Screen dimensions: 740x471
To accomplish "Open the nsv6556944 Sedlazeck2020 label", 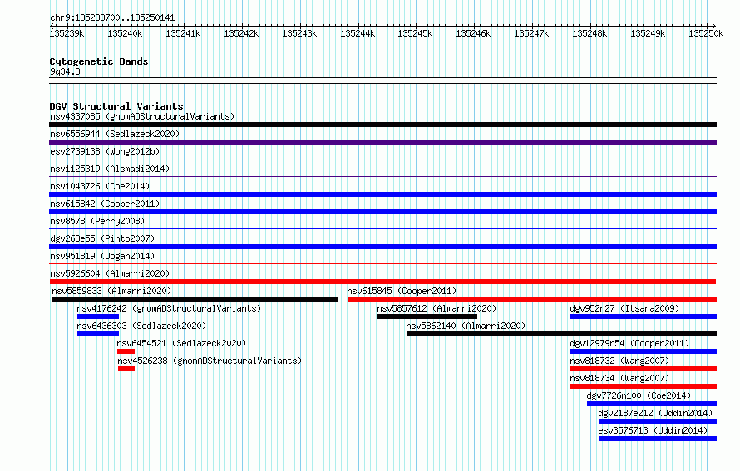I will 115,134.
